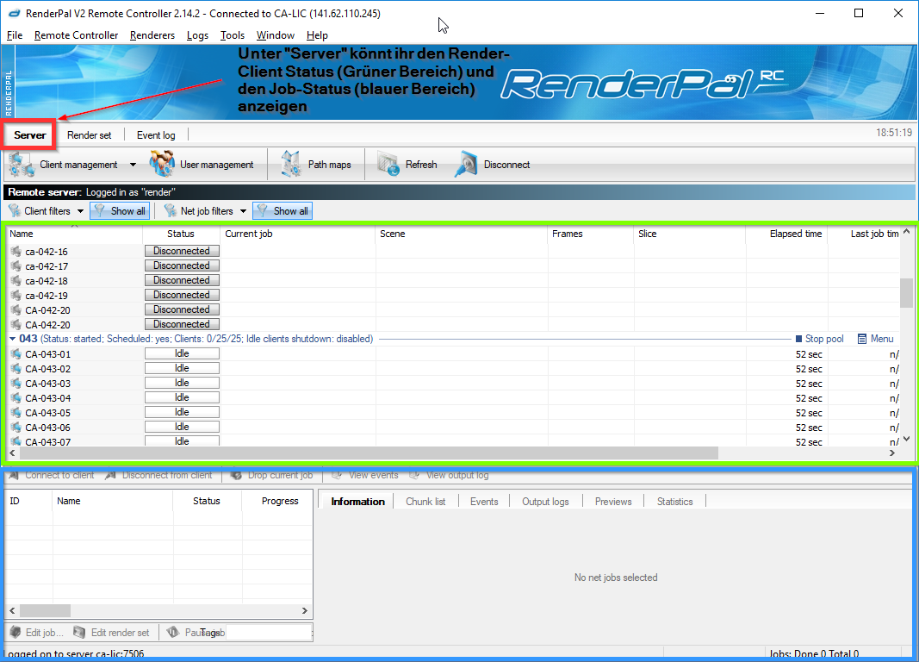This screenshot has height=662, width=919.
Task: Click the computer icon next to CA-043-01
Action: pos(16,354)
